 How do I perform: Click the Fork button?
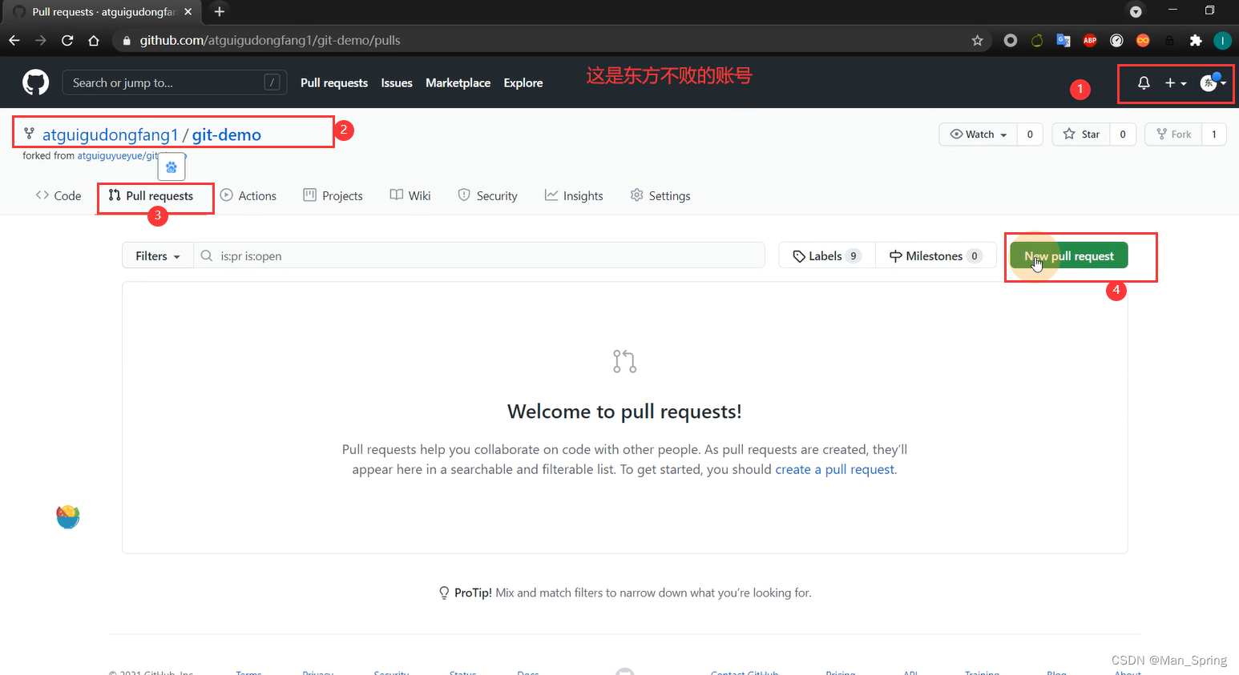1173,135
